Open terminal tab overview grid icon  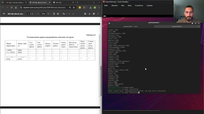(x=192, y=23)
